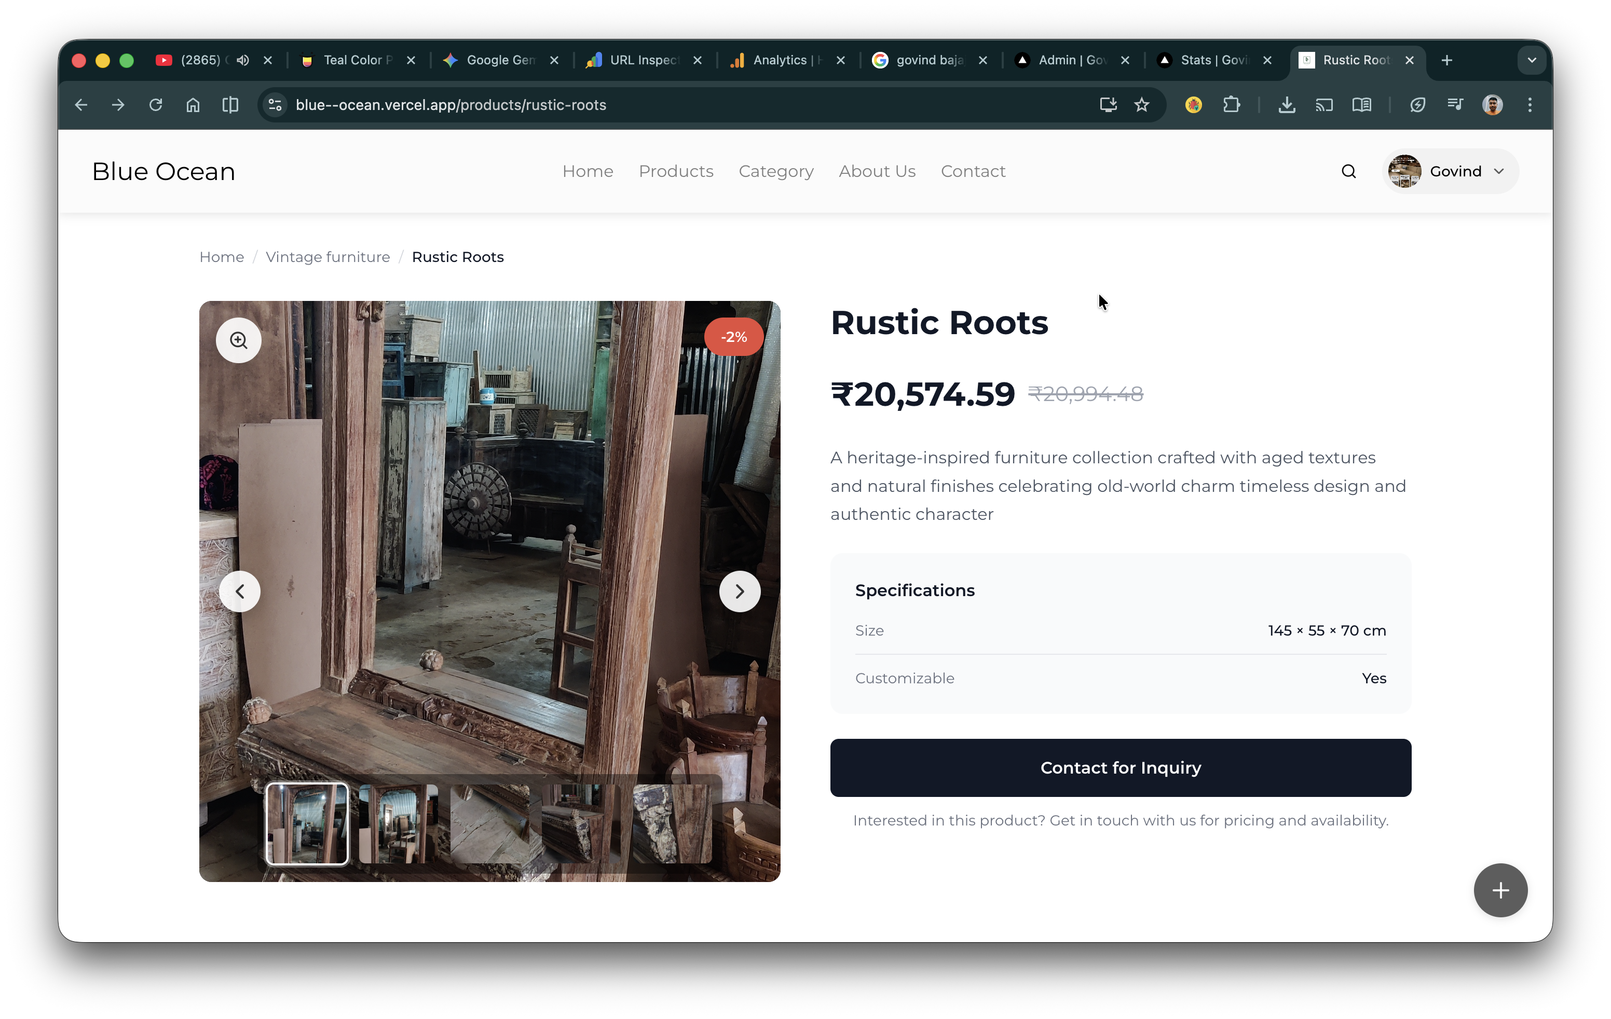Click the downloads icon in toolbar
The image size is (1611, 1019).
point(1286,105)
